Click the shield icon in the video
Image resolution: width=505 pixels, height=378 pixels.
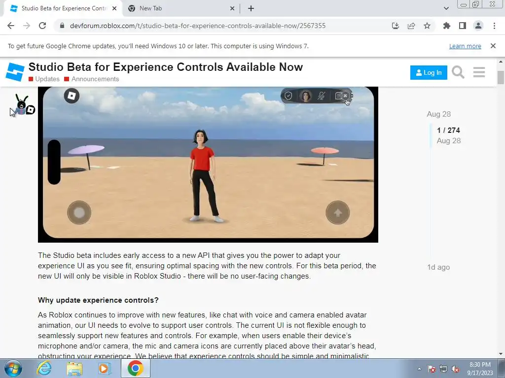coord(288,96)
